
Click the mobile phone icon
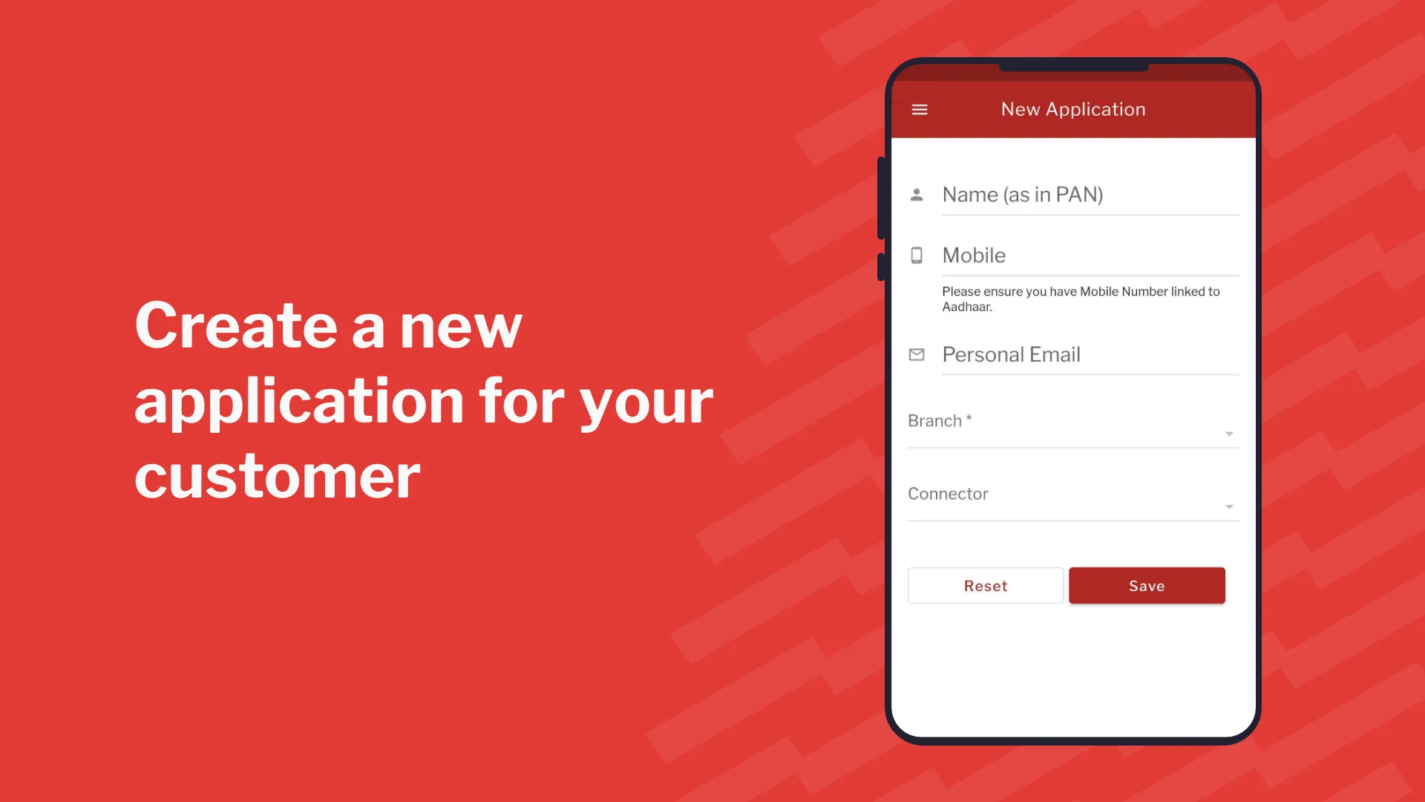click(916, 255)
